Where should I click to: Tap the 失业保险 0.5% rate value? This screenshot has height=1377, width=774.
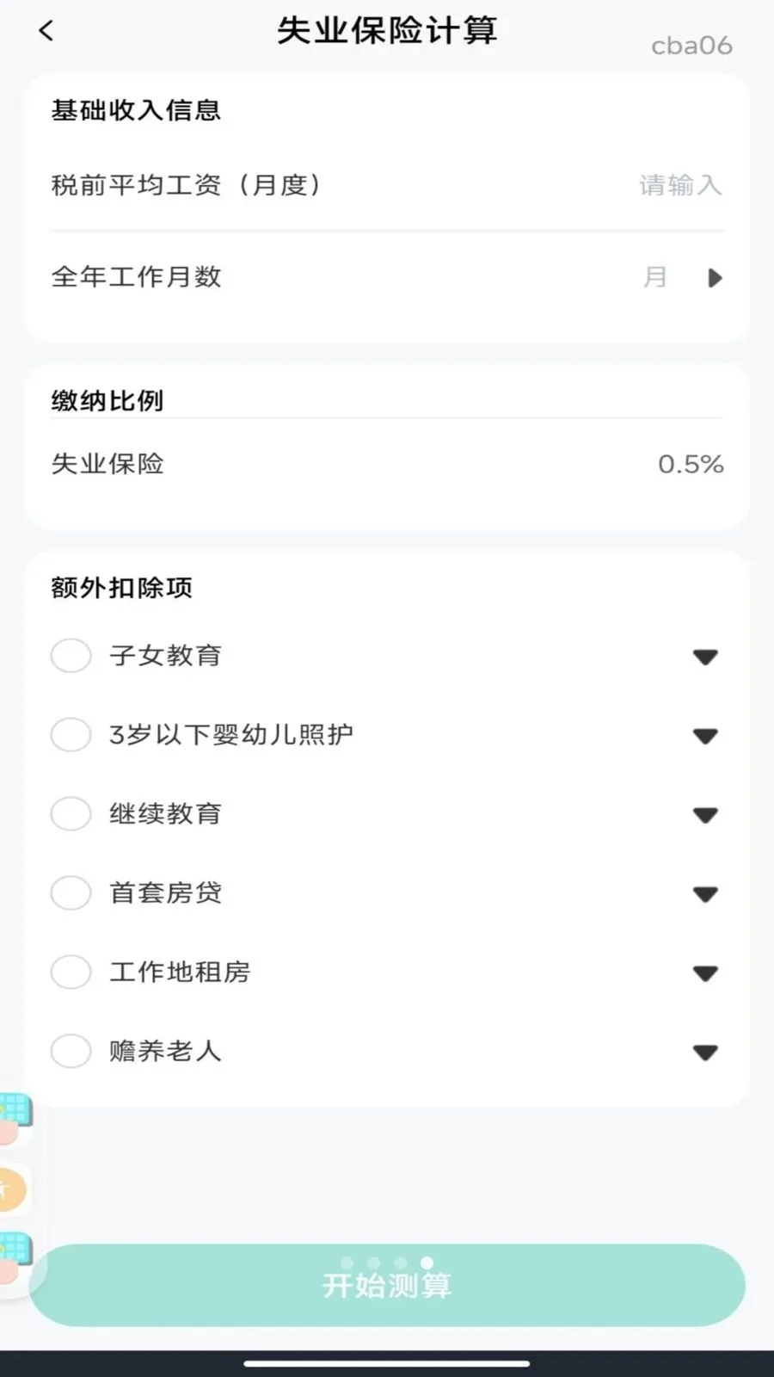(x=691, y=465)
